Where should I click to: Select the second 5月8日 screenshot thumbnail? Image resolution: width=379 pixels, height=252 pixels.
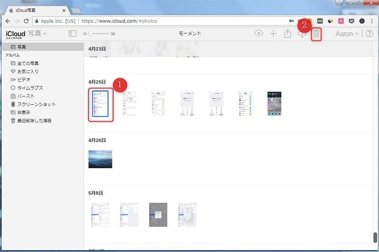pos(129,215)
